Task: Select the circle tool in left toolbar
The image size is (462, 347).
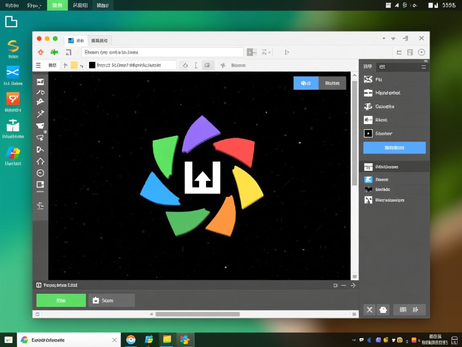Action: point(40,173)
